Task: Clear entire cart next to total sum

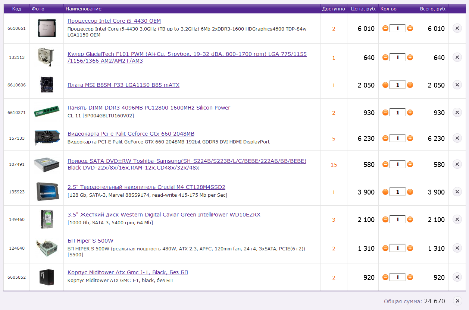Action: click(457, 301)
